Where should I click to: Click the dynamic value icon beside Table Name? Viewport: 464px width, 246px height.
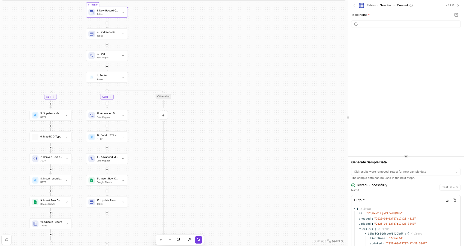(456, 15)
